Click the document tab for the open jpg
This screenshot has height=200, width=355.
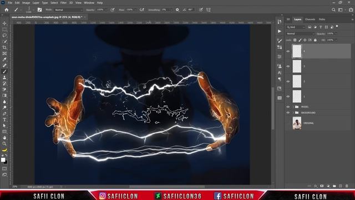tap(47, 17)
